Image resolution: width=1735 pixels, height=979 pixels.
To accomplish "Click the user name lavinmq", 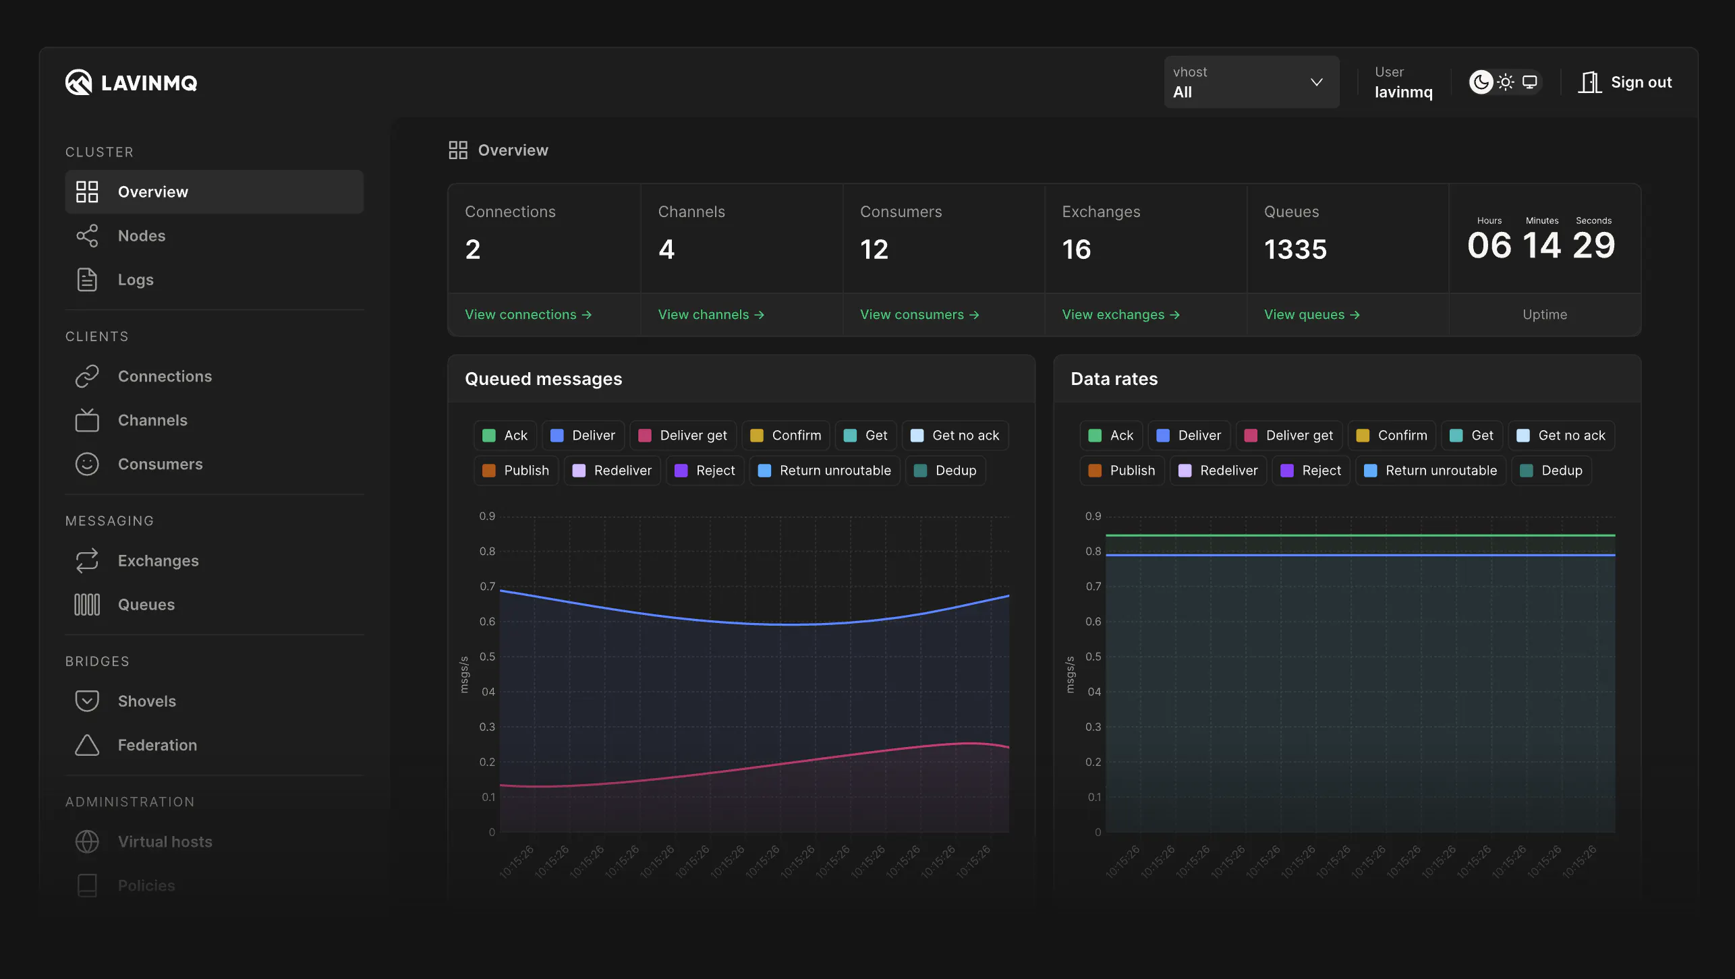I will (1404, 92).
